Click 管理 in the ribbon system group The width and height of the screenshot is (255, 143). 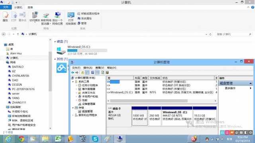82,23
